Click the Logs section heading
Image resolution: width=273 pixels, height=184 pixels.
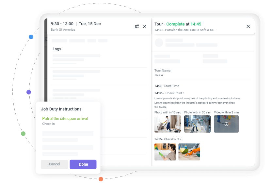[x=57, y=49]
